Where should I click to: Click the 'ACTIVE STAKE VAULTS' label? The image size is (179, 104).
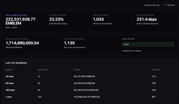74,39
